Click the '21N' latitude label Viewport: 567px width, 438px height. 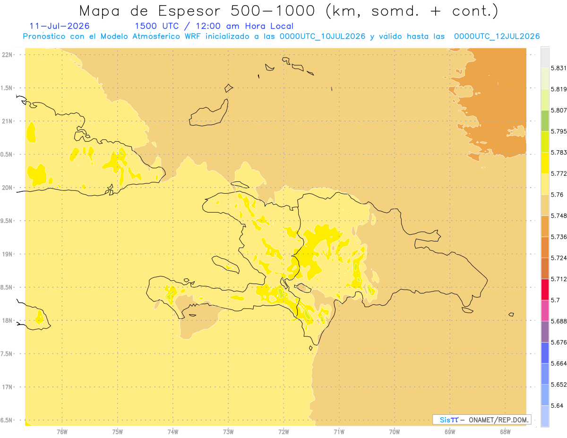tap(8, 121)
